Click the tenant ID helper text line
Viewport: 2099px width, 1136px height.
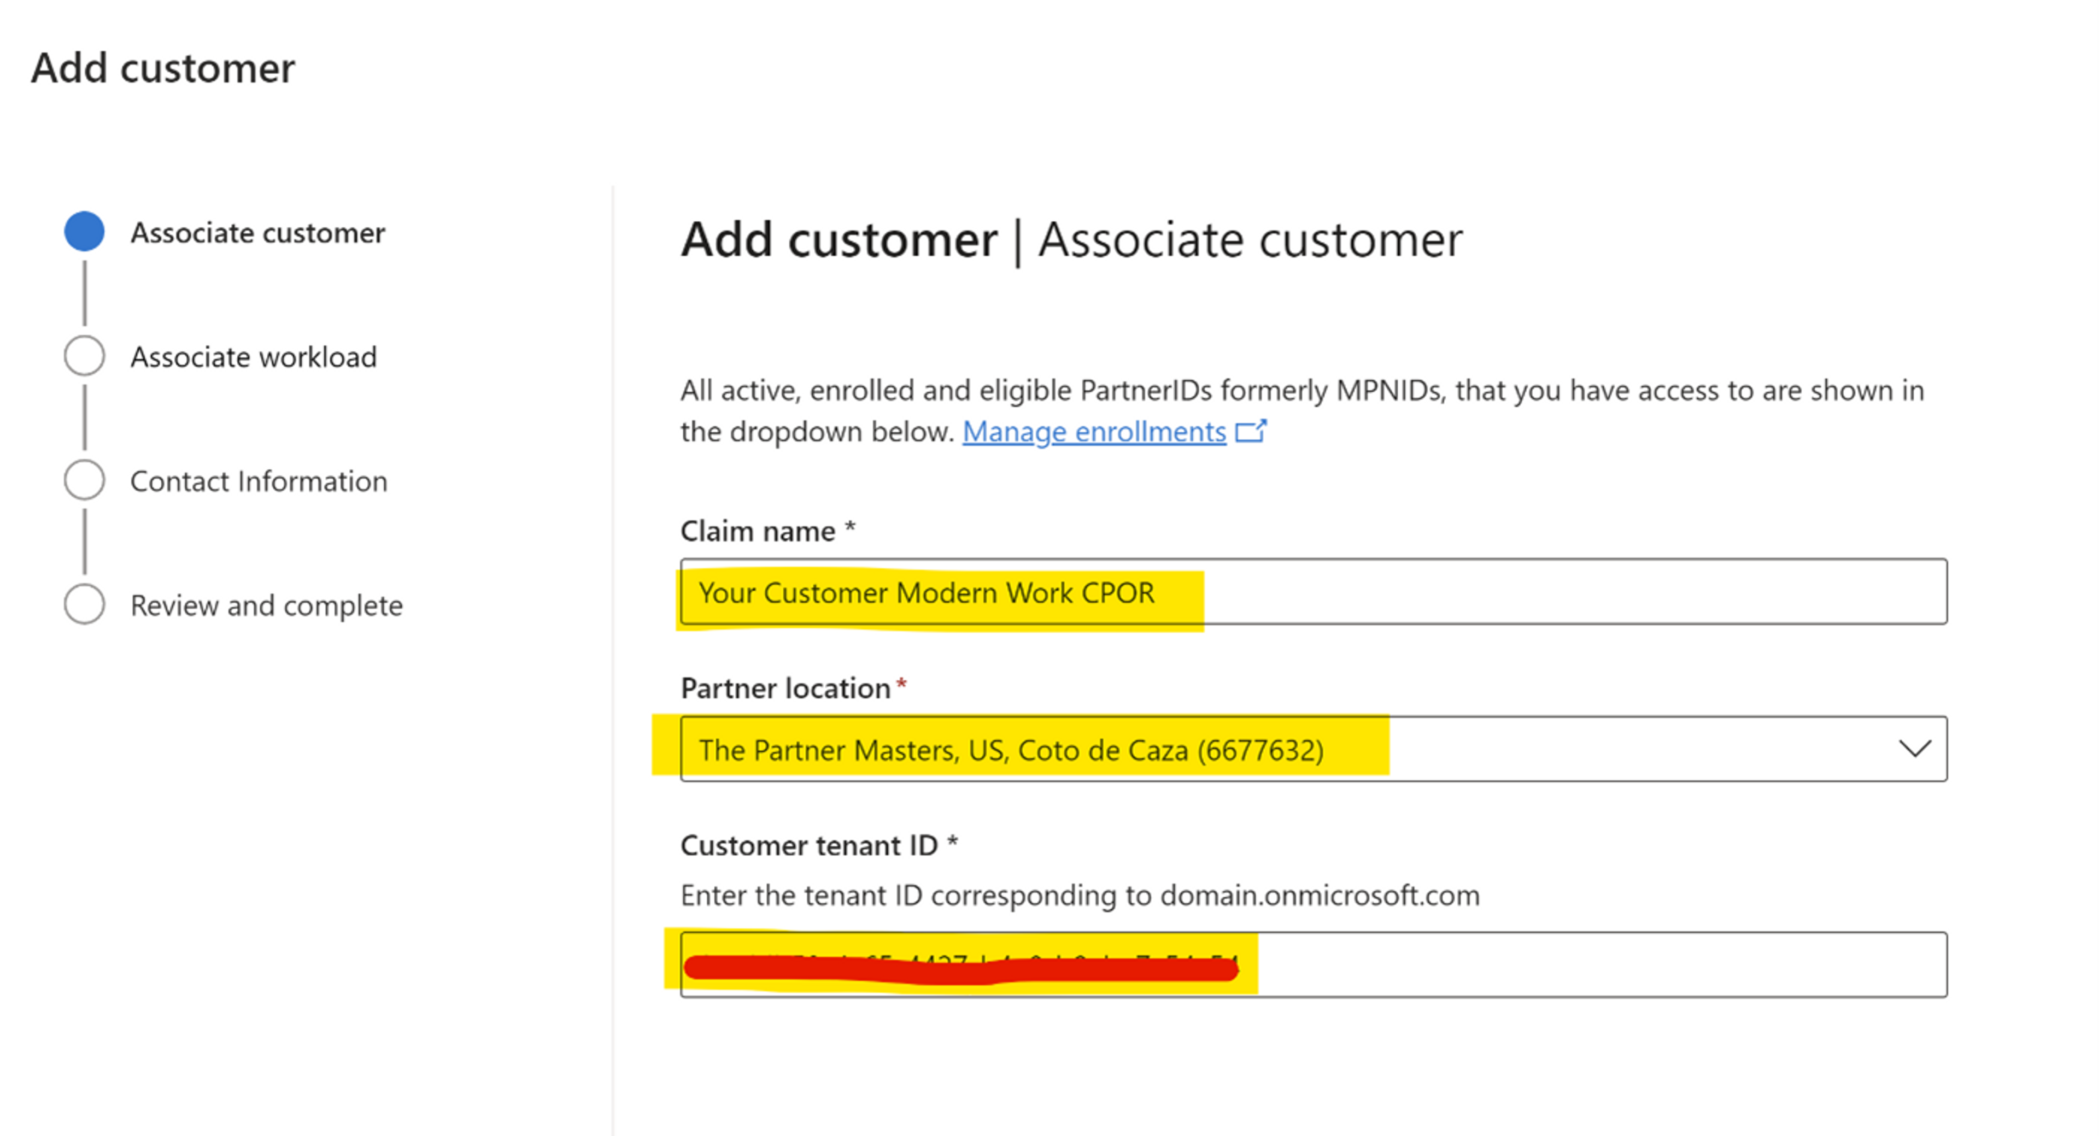(1080, 896)
